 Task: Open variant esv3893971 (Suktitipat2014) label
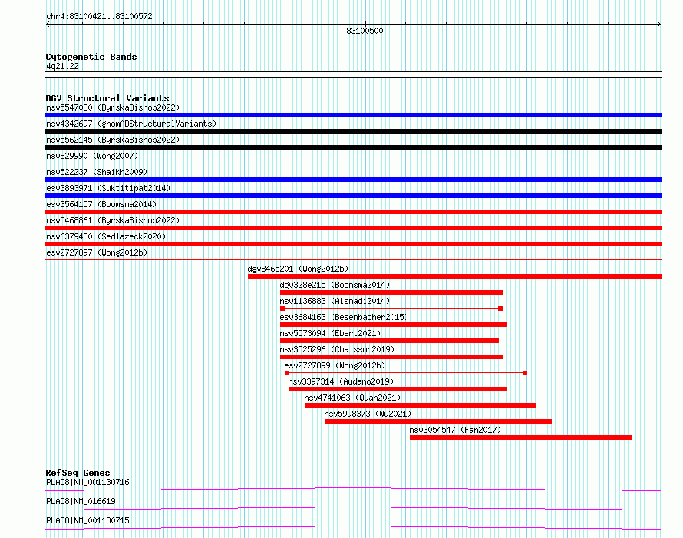(108, 188)
